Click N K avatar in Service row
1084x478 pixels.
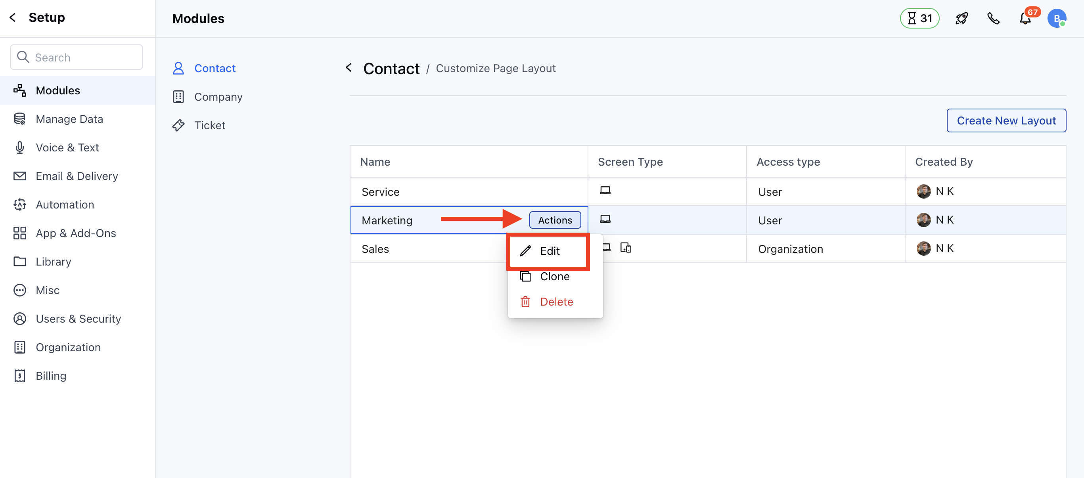click(923, 191)
